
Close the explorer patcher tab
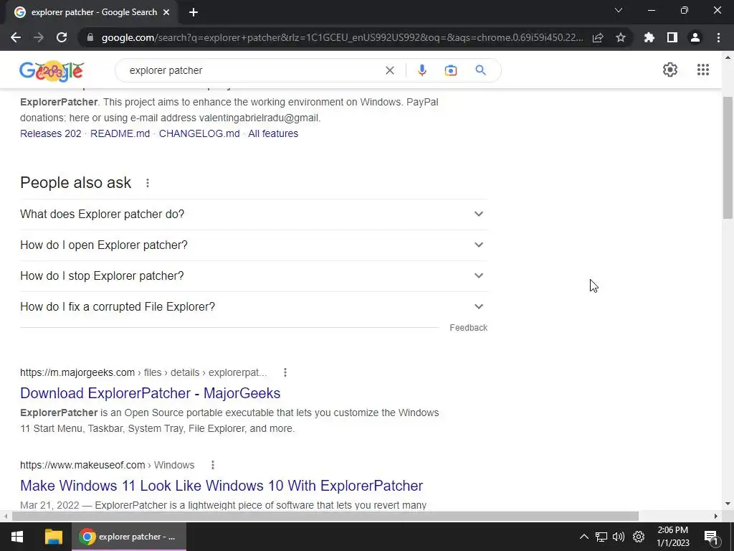166,13
